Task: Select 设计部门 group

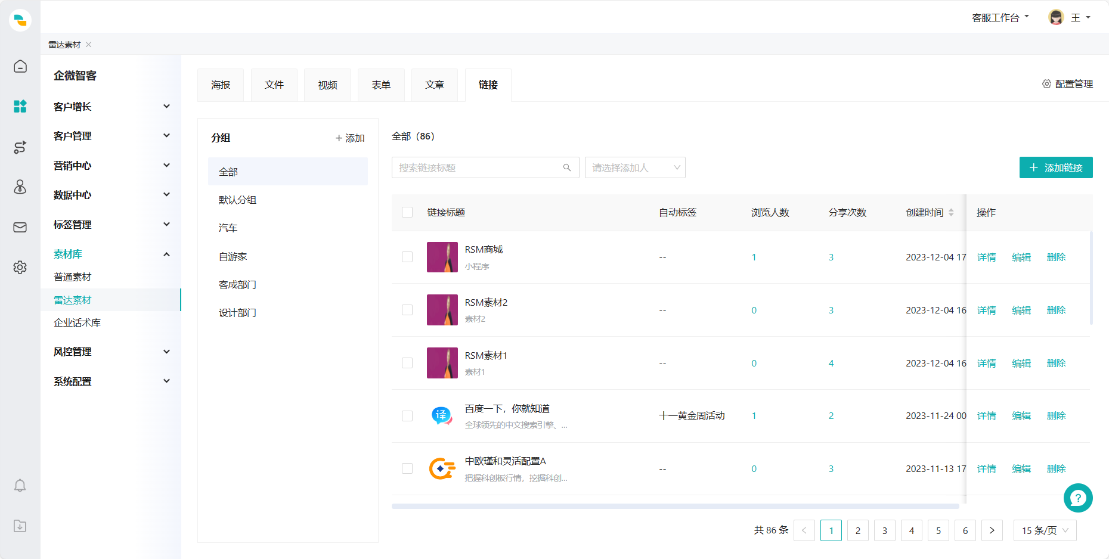Action: pos(288,312)
